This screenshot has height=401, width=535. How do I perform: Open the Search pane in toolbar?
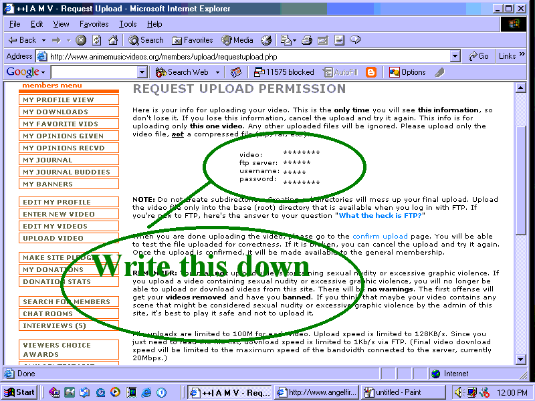coord(146,40)
